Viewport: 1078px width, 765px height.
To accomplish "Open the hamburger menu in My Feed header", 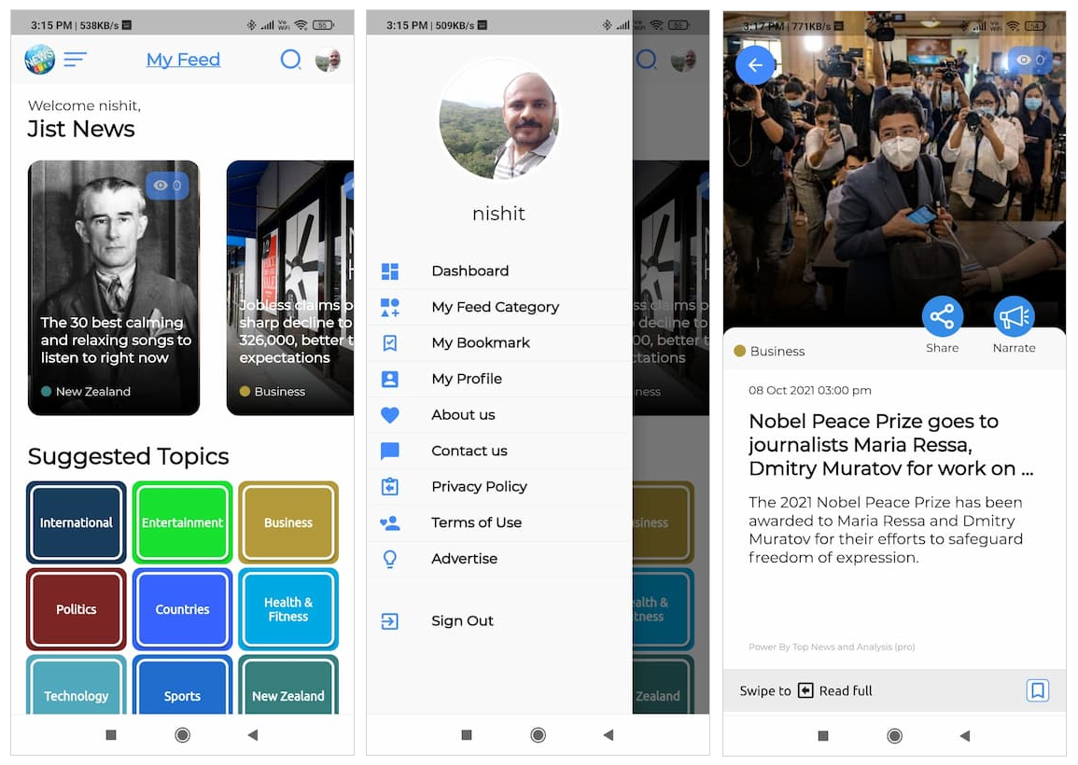I will (x=76, y=60).
